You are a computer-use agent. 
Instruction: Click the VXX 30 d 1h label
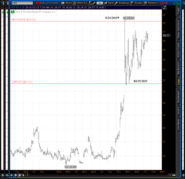[x=18, y=8]
